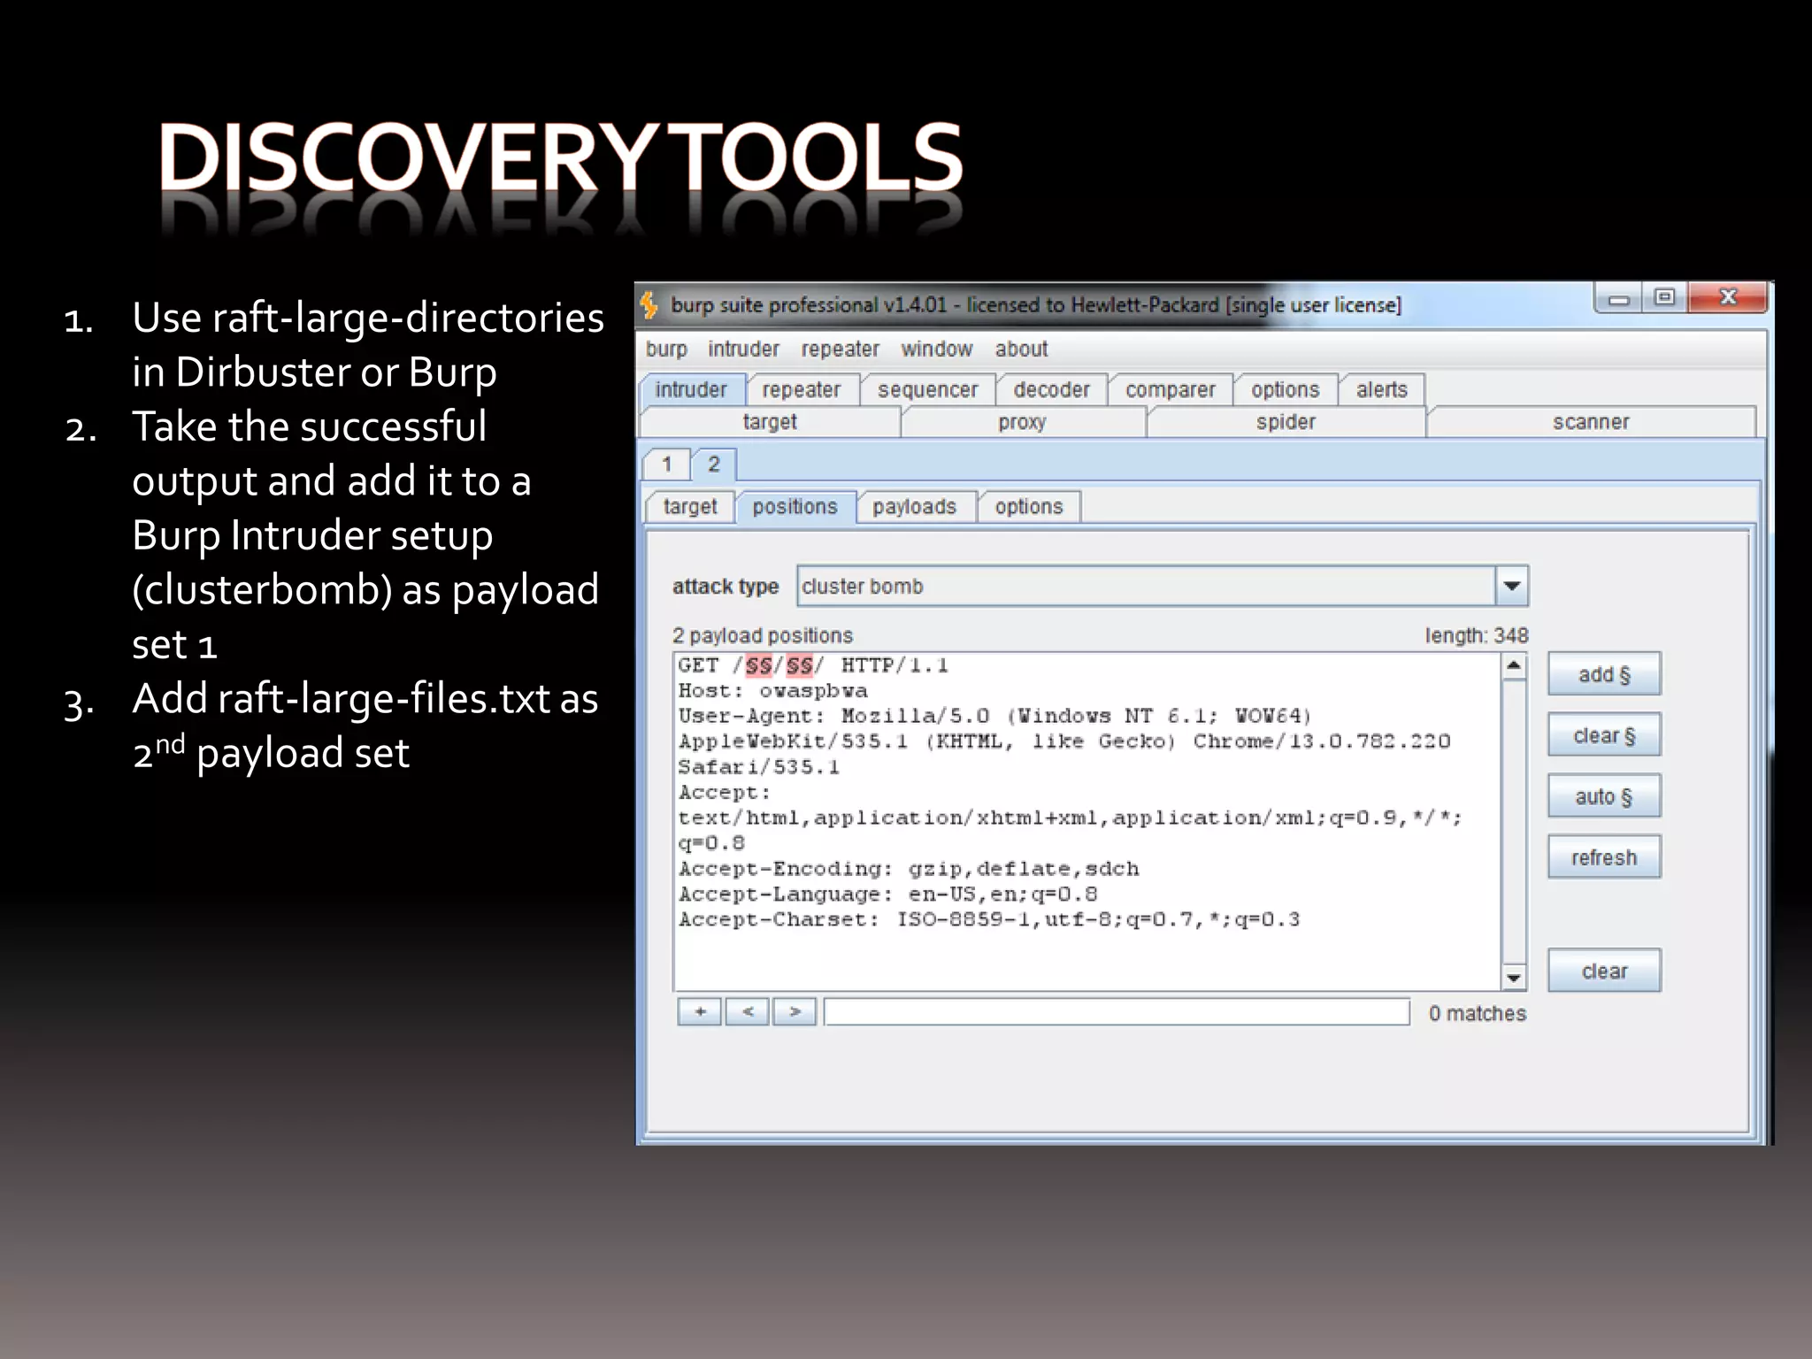The width and height of the screenshot is (1812, 1359).
Task: Open the scanner tab
Action: (1591, 422)
